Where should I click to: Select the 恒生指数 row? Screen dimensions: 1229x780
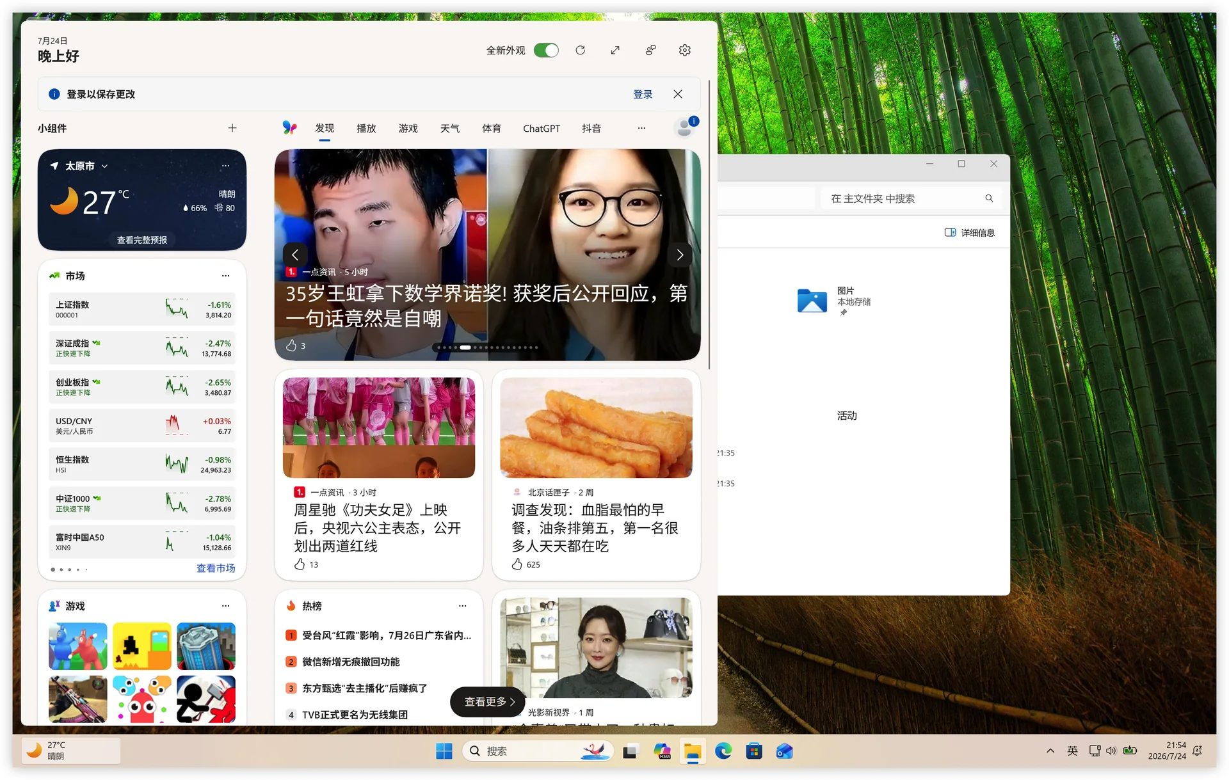click(142, 465)
